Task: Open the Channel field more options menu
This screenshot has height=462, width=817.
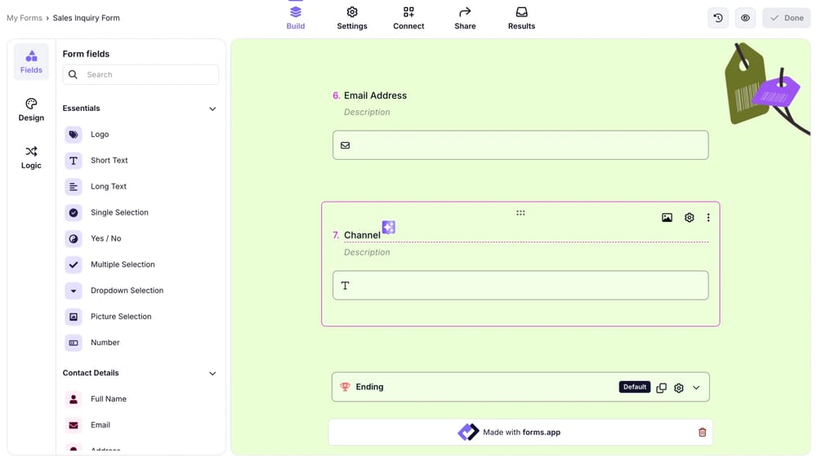Action: (x=708, y=218)
